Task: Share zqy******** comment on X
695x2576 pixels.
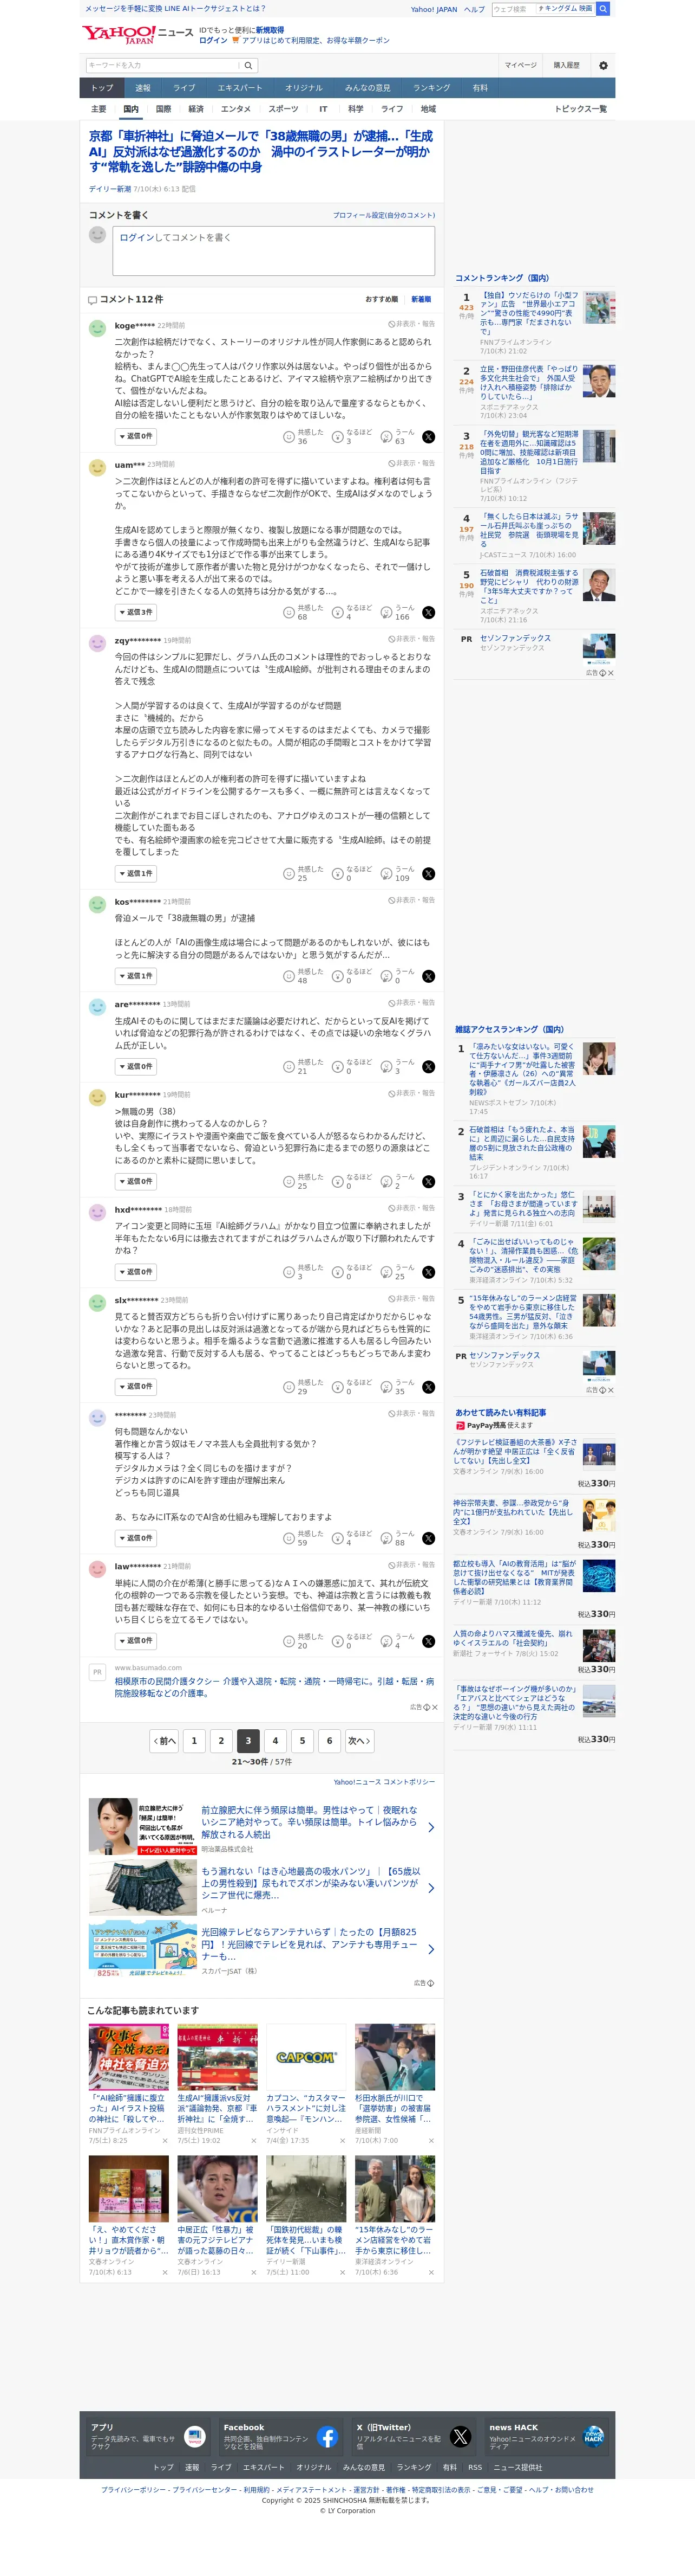Action: [x=428, y=874]
